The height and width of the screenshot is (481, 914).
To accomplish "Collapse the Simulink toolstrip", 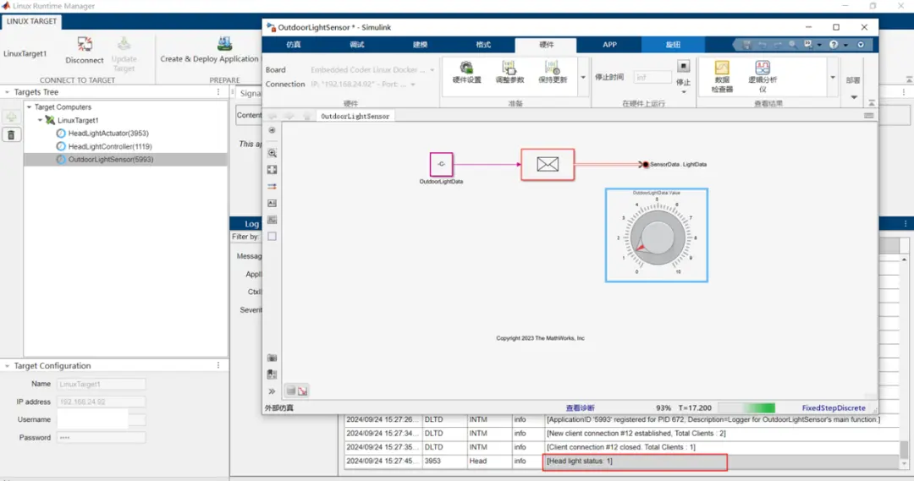I will (x=872, y=102).
